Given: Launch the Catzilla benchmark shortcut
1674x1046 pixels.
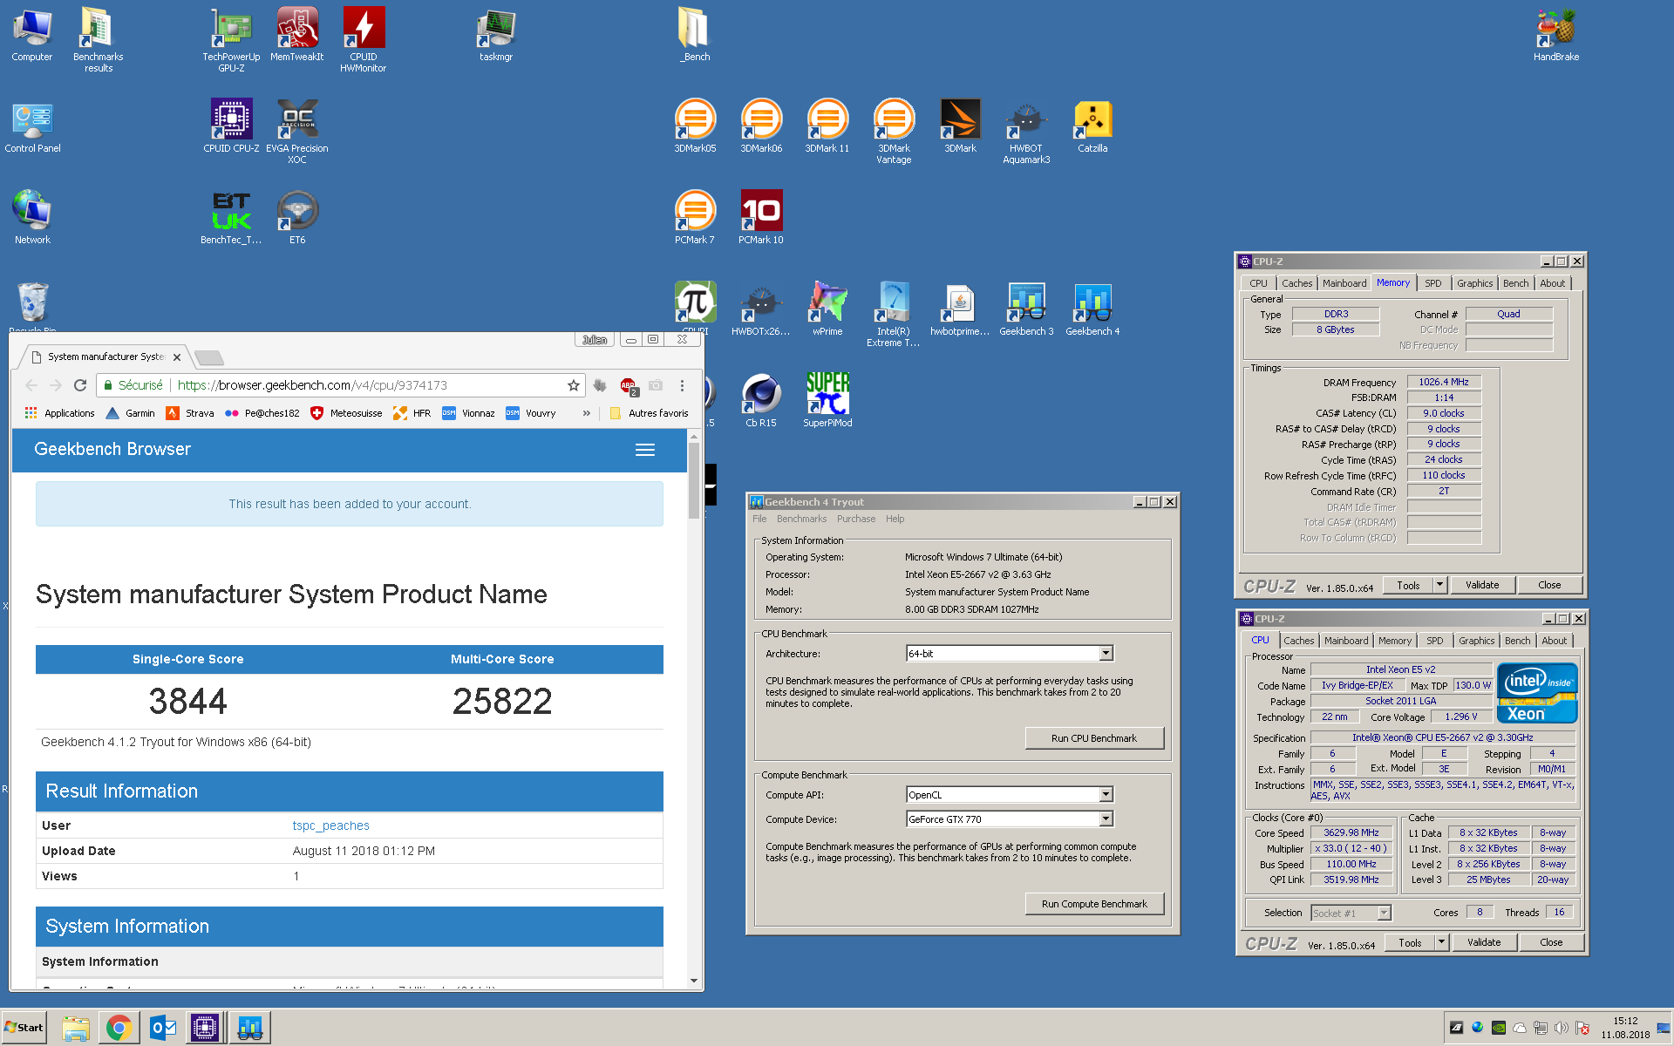Looking at the screenshot, I should click(x=1092, y=126).
